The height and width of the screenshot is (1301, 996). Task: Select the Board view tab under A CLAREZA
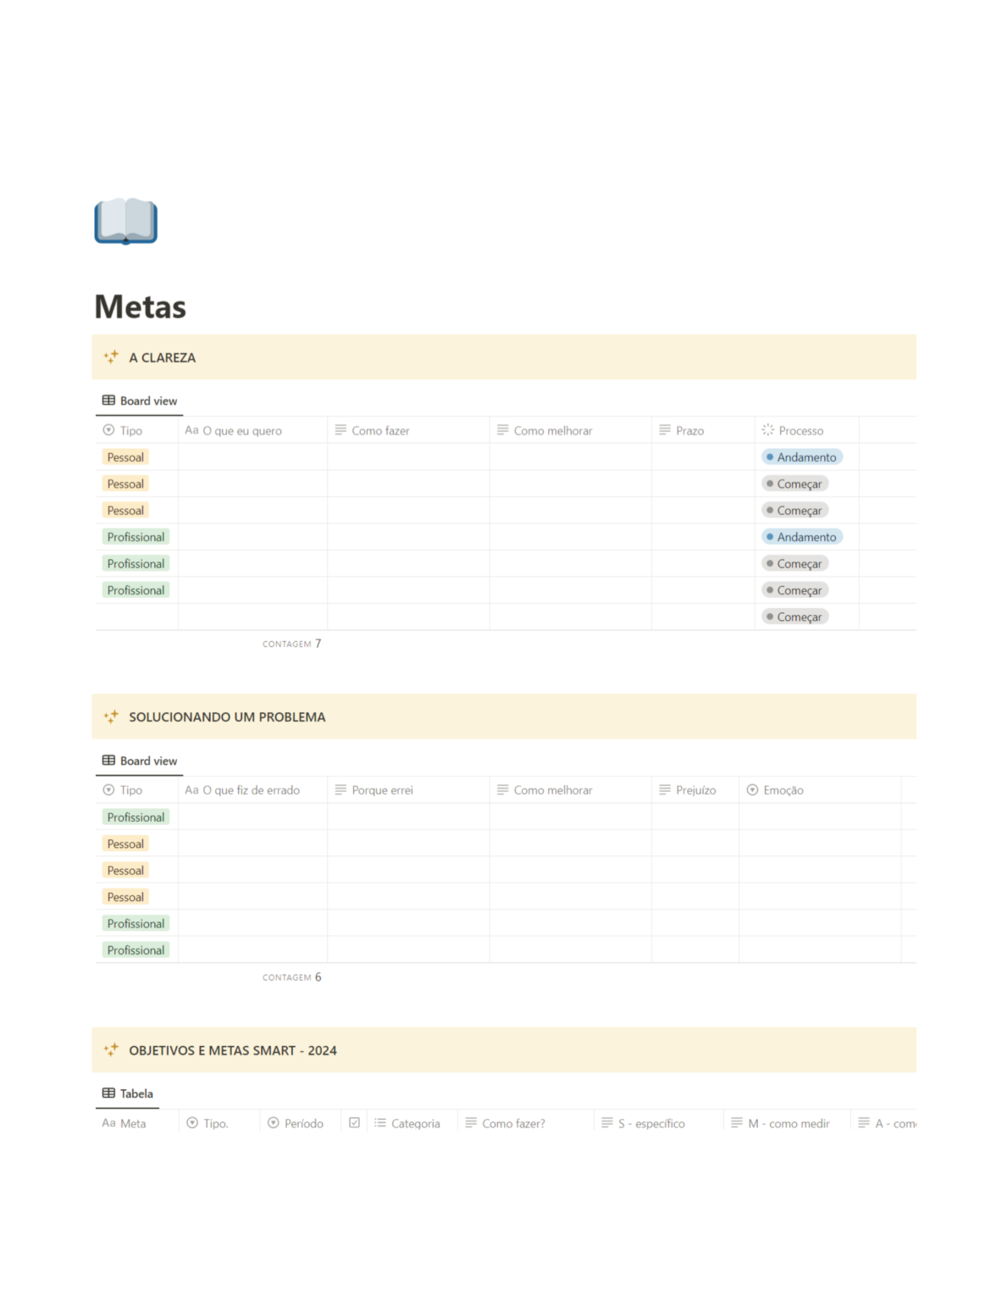pyautogui.click(x=140, y=401)
